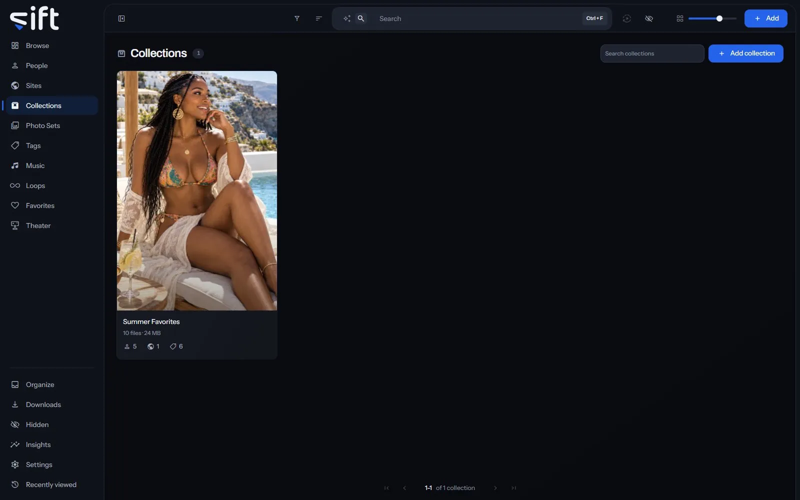
Task: Click the '10 files · 24 MB' text
Action: (142, 333)
